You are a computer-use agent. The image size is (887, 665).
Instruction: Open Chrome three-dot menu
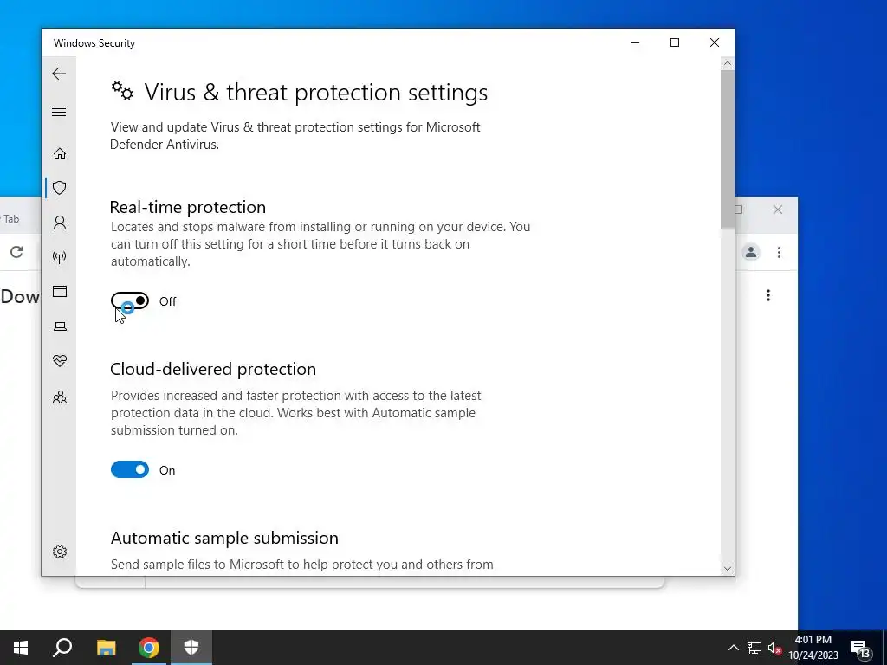click(x=779, y=252)
